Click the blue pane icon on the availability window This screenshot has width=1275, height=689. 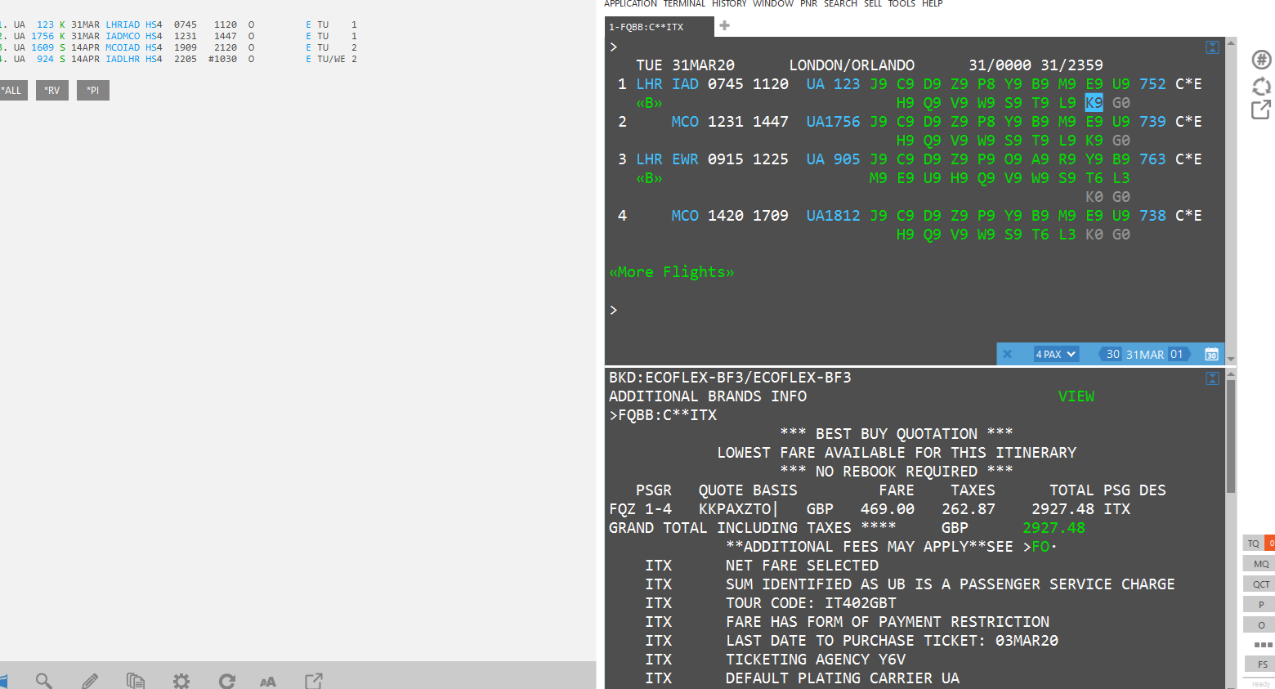coord(1213,47)
